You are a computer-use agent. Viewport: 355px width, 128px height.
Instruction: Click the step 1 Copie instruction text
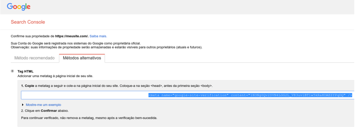coord(117,86)
